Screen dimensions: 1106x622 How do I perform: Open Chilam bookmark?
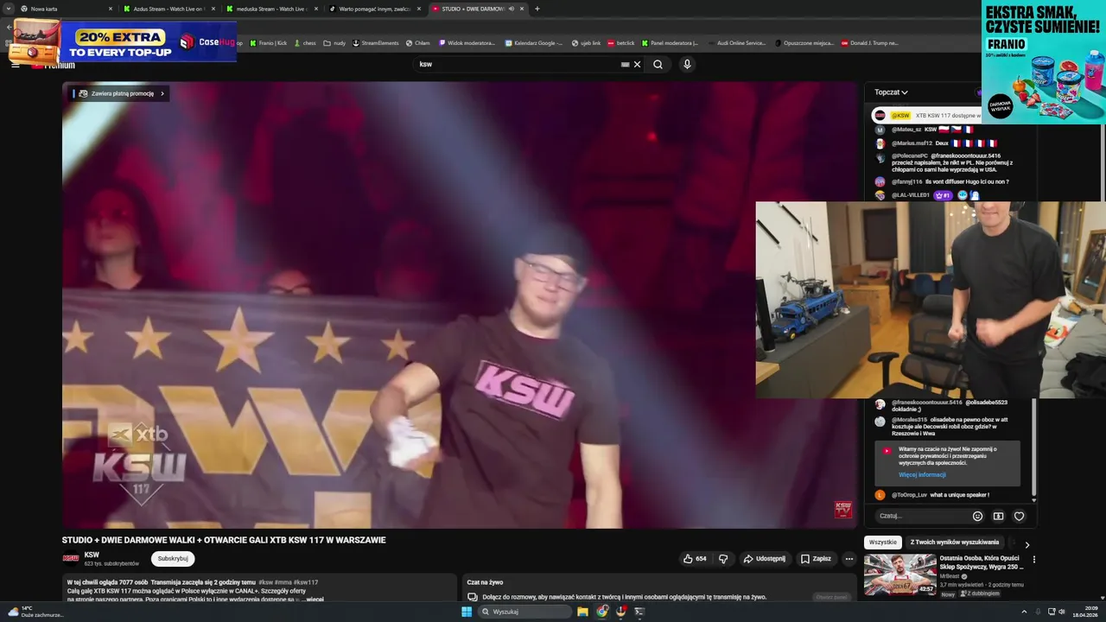[417, 42]
